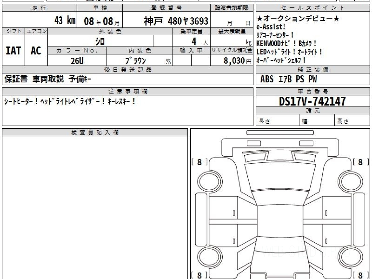Click the 登録番号 header
372x279 pixels.
166,8
